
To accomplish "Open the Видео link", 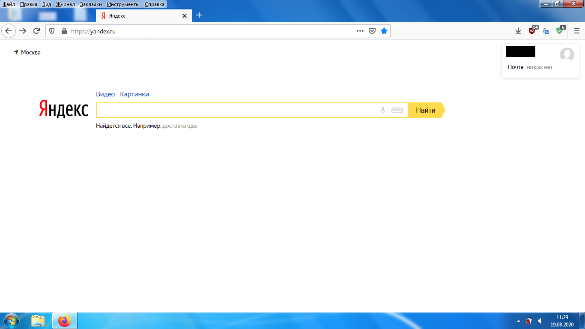I will [105, 94].
